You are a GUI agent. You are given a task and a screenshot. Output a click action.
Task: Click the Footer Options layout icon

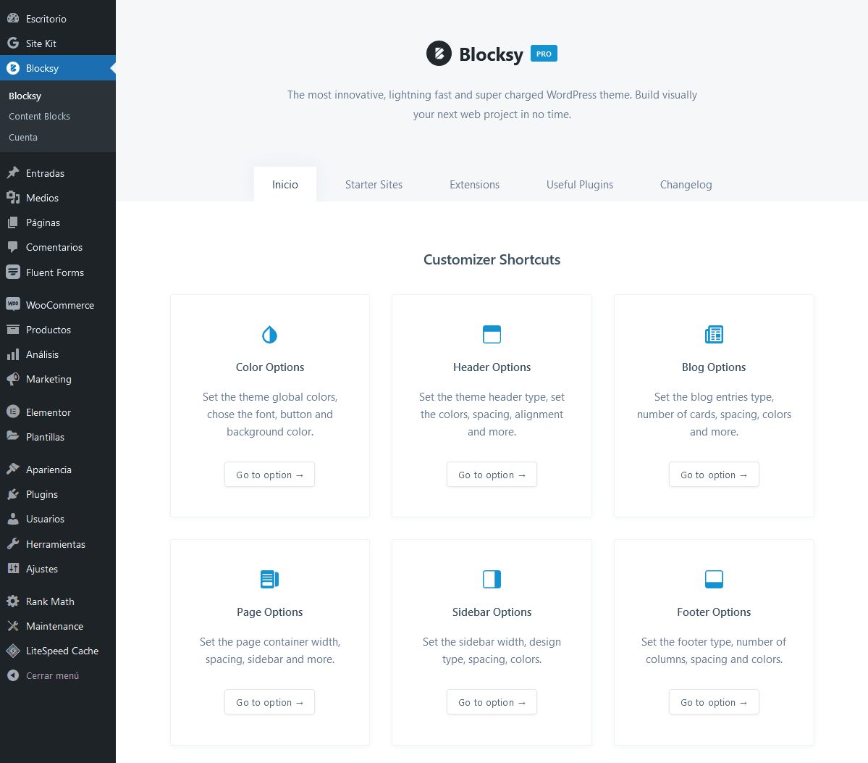[714, 579]
